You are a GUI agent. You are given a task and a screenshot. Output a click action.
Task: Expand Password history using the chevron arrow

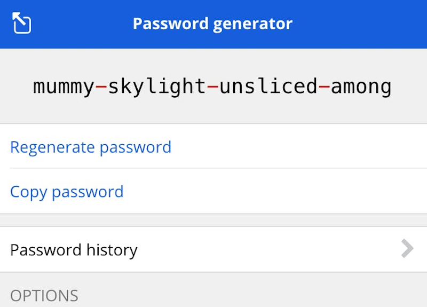pos(407,249)
